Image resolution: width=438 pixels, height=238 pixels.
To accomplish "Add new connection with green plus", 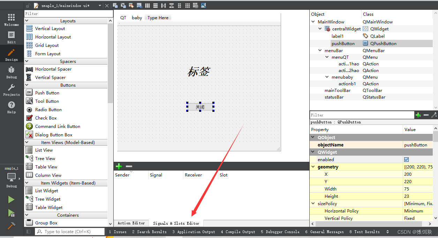I will click(119, 166).
